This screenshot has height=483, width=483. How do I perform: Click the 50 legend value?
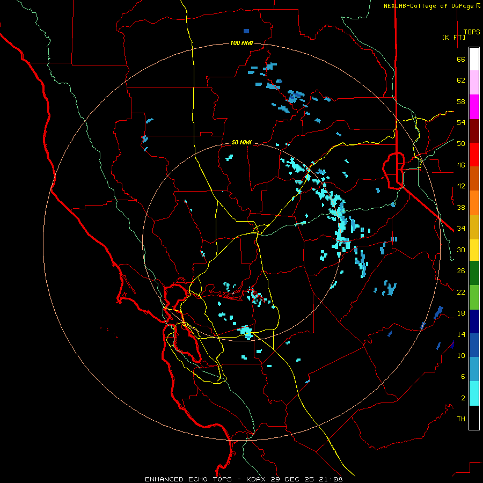click(461, 144)
